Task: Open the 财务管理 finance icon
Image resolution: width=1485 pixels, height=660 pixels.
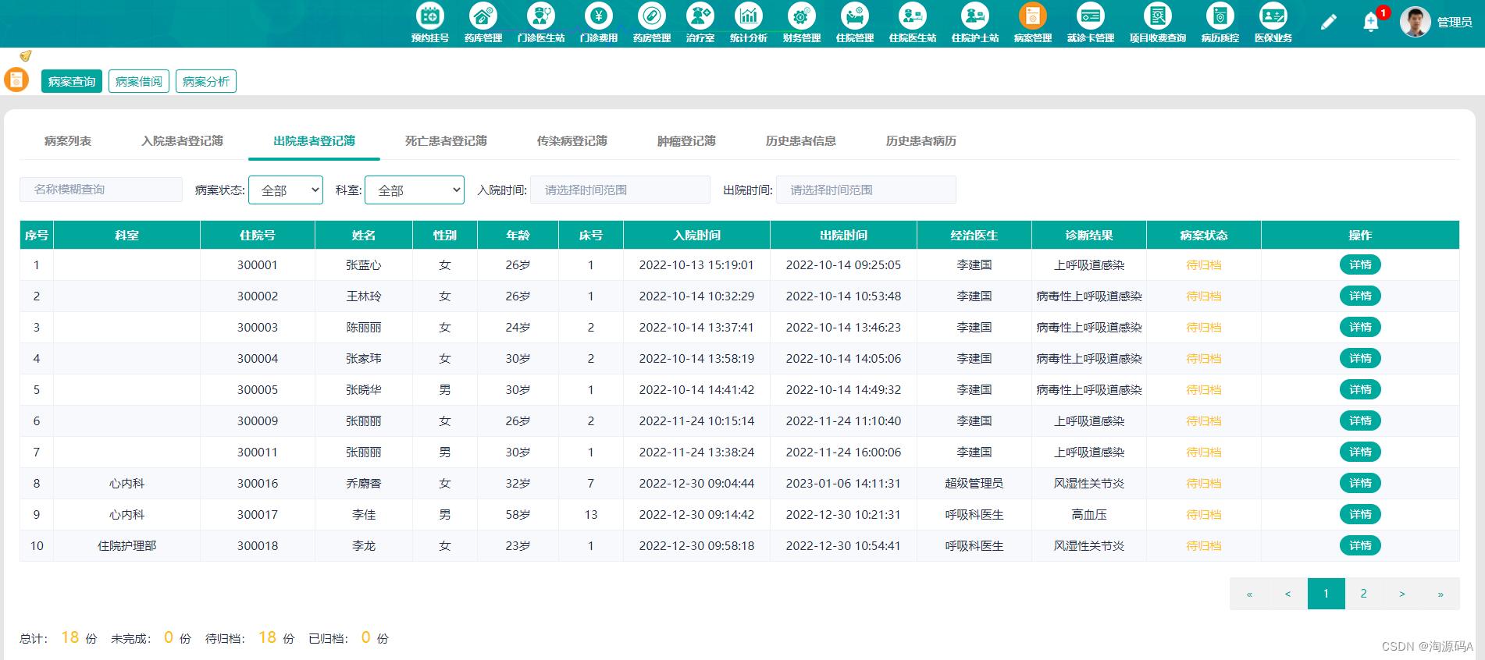Action: (802, 16)
